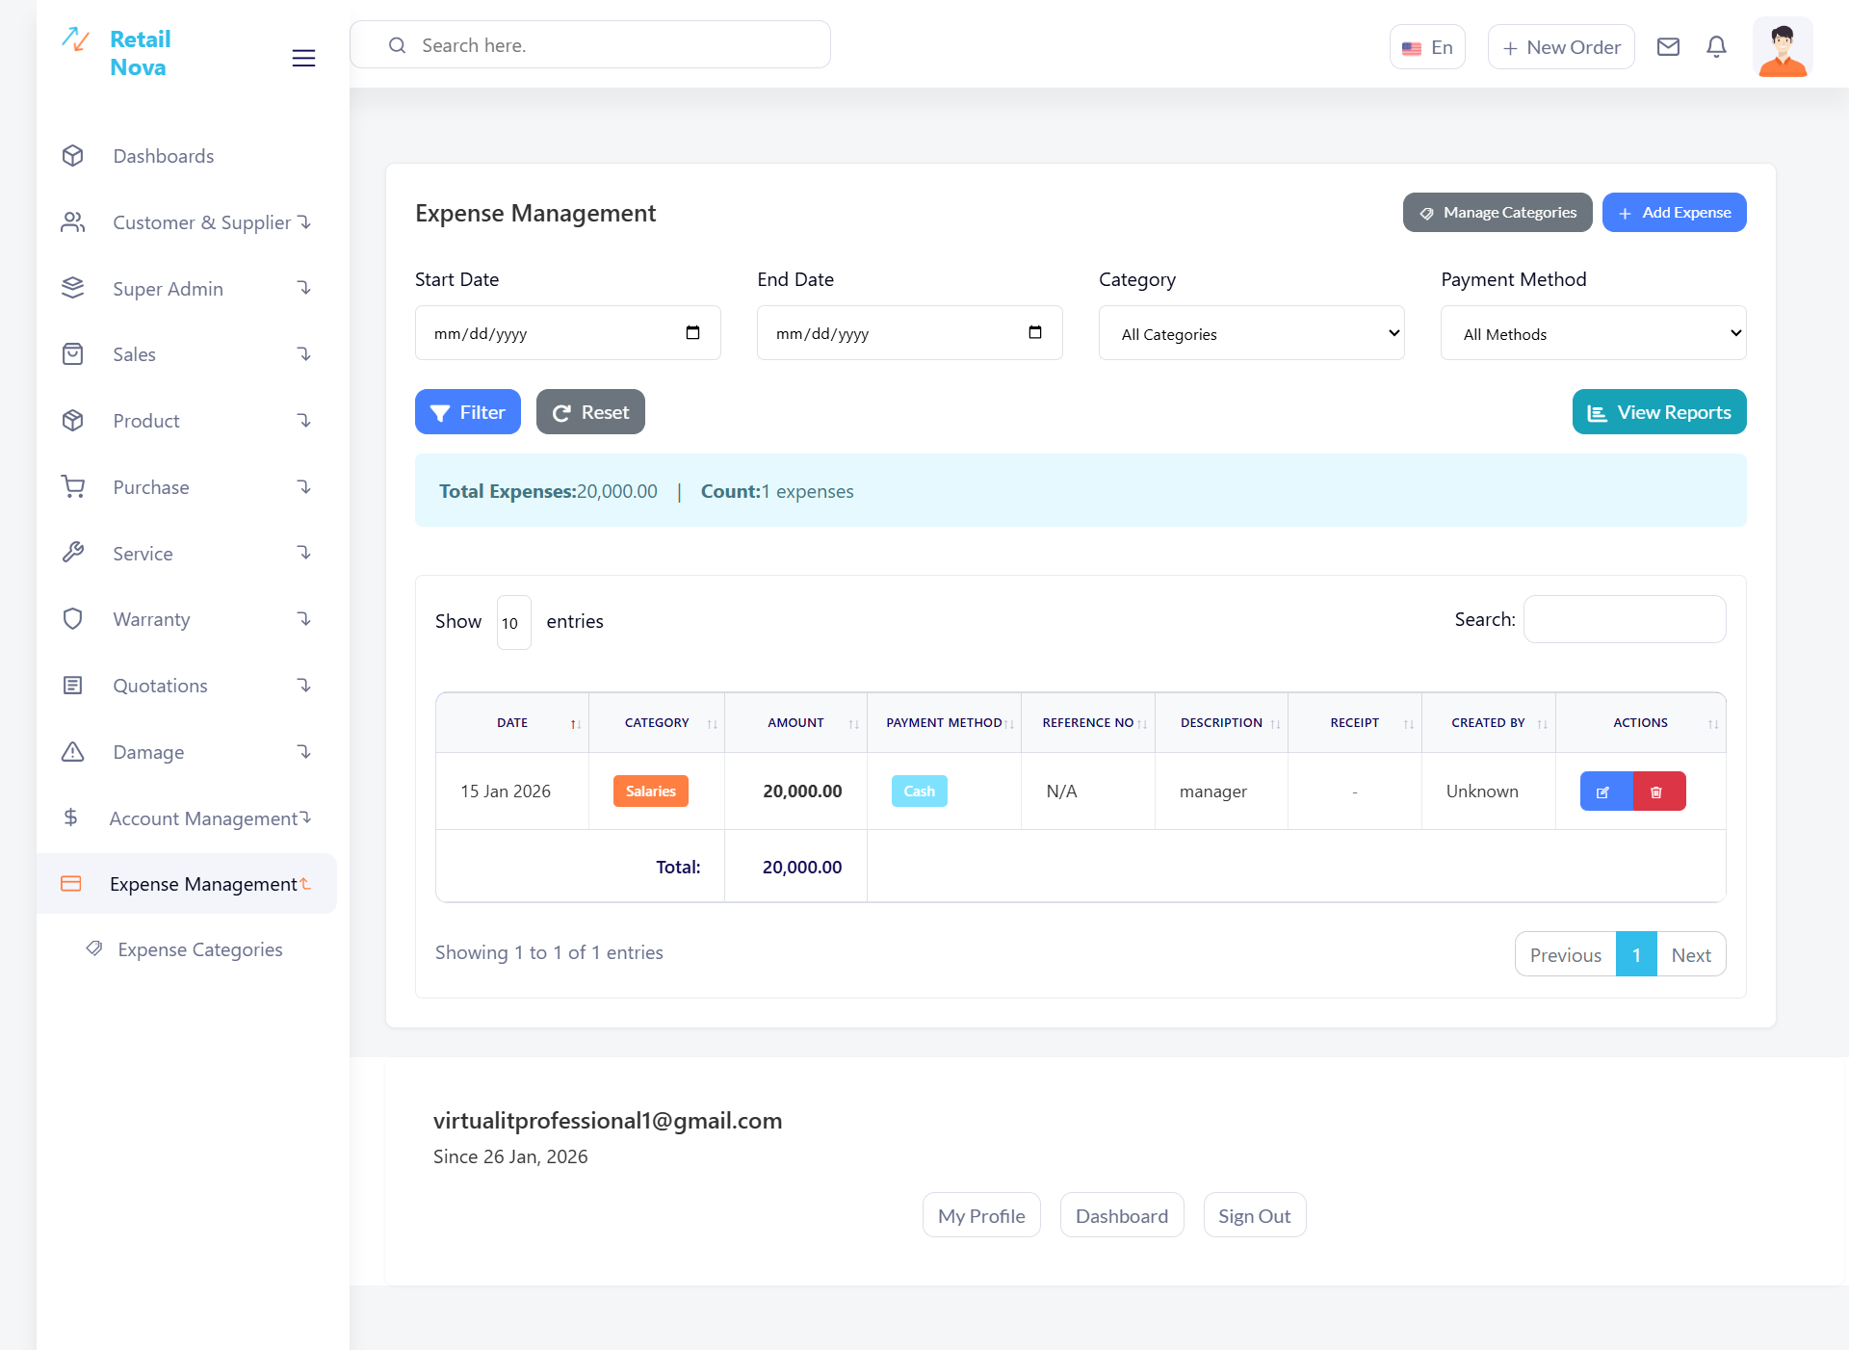The height and width of the screenshot is (1350, 1849).
Task: Click the table Search input field
Action: pos(1624,620)
